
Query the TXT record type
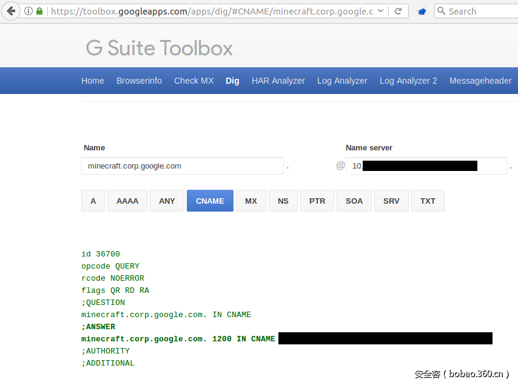[x=428, y=201]
